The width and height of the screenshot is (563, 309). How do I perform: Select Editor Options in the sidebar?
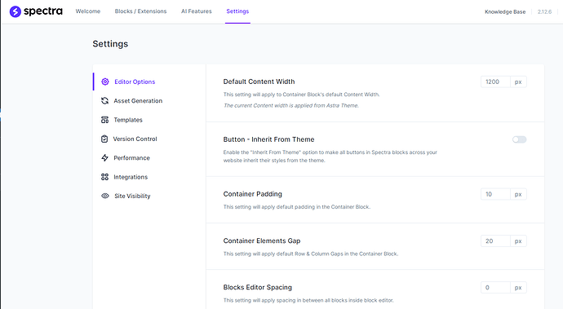(135, 82)
